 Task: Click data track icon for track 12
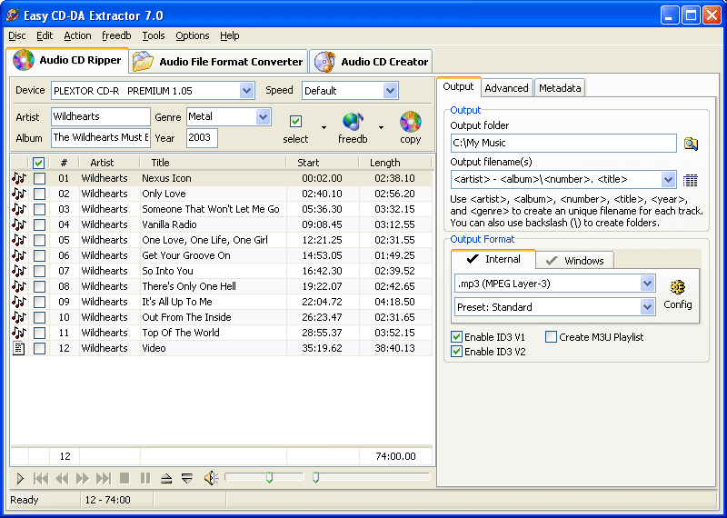[18, 348]
